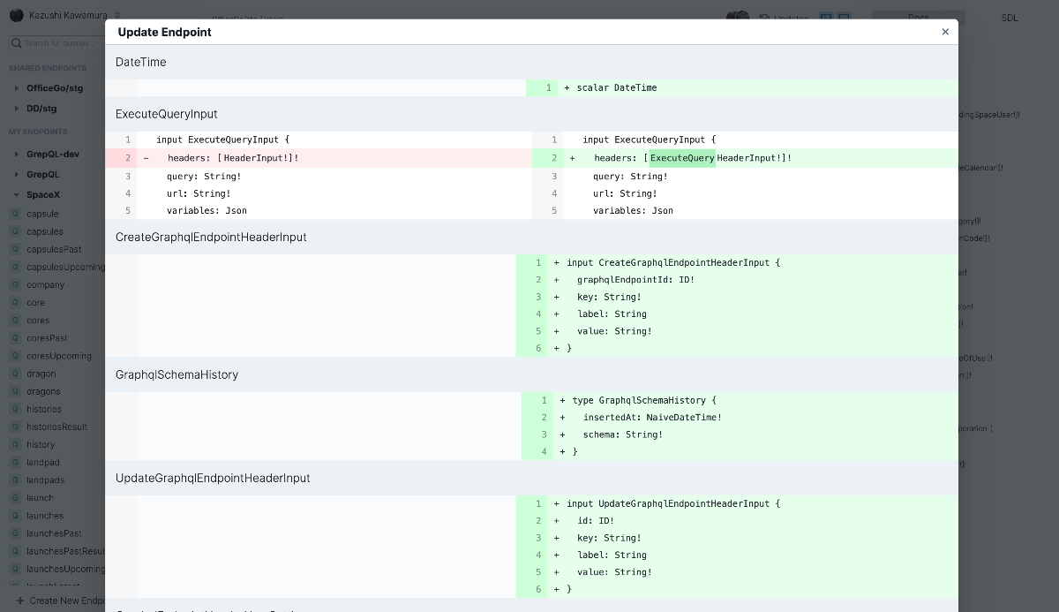Screen dimensions: 1059x612
Task: Click the added line 'scalar DateTime'
Action: click(x=617, y=87)
